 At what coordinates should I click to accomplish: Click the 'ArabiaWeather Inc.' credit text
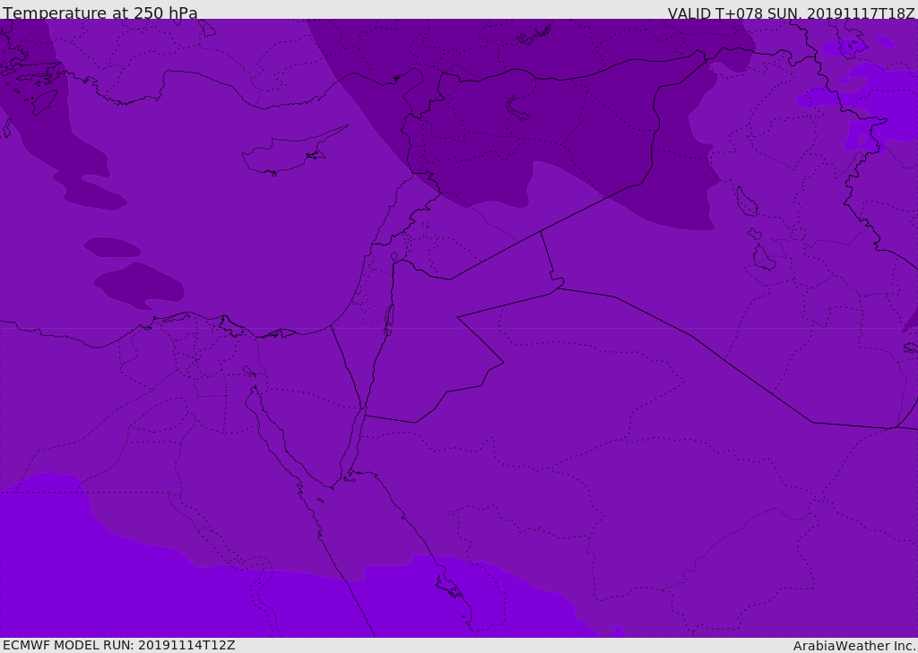(x=854, y=646)
